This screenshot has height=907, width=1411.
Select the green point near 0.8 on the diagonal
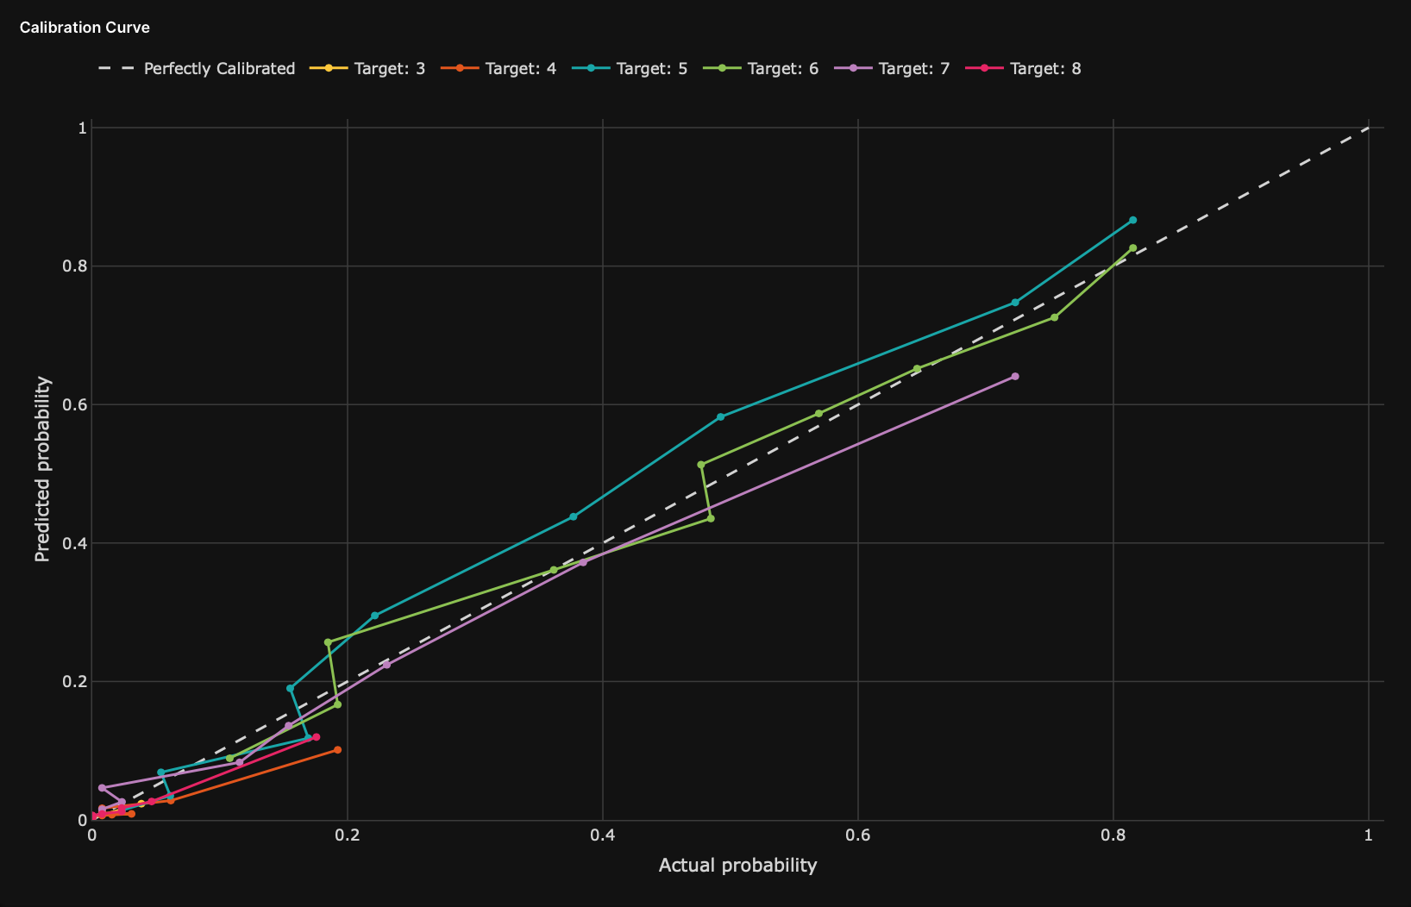(1132, 247)
